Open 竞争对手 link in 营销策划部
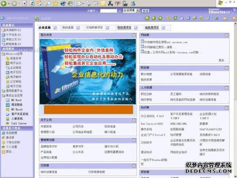Viewport: 237px width, 178px height. pyautogui.click(x=78, y=146)
